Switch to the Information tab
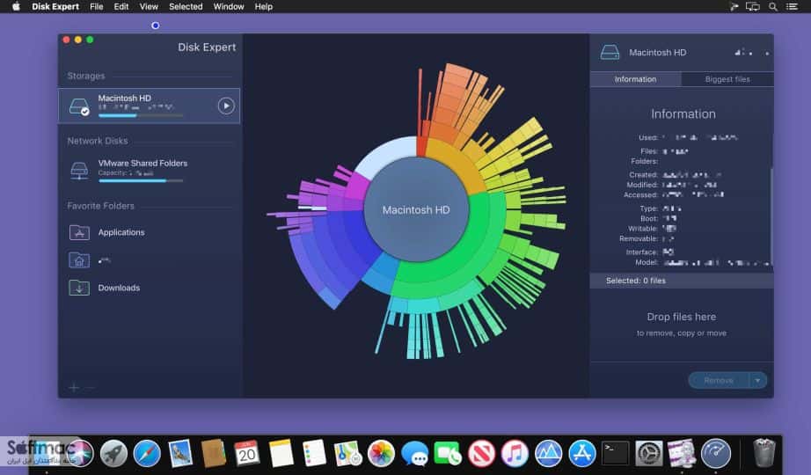The image size is (811, 475). 636,79
